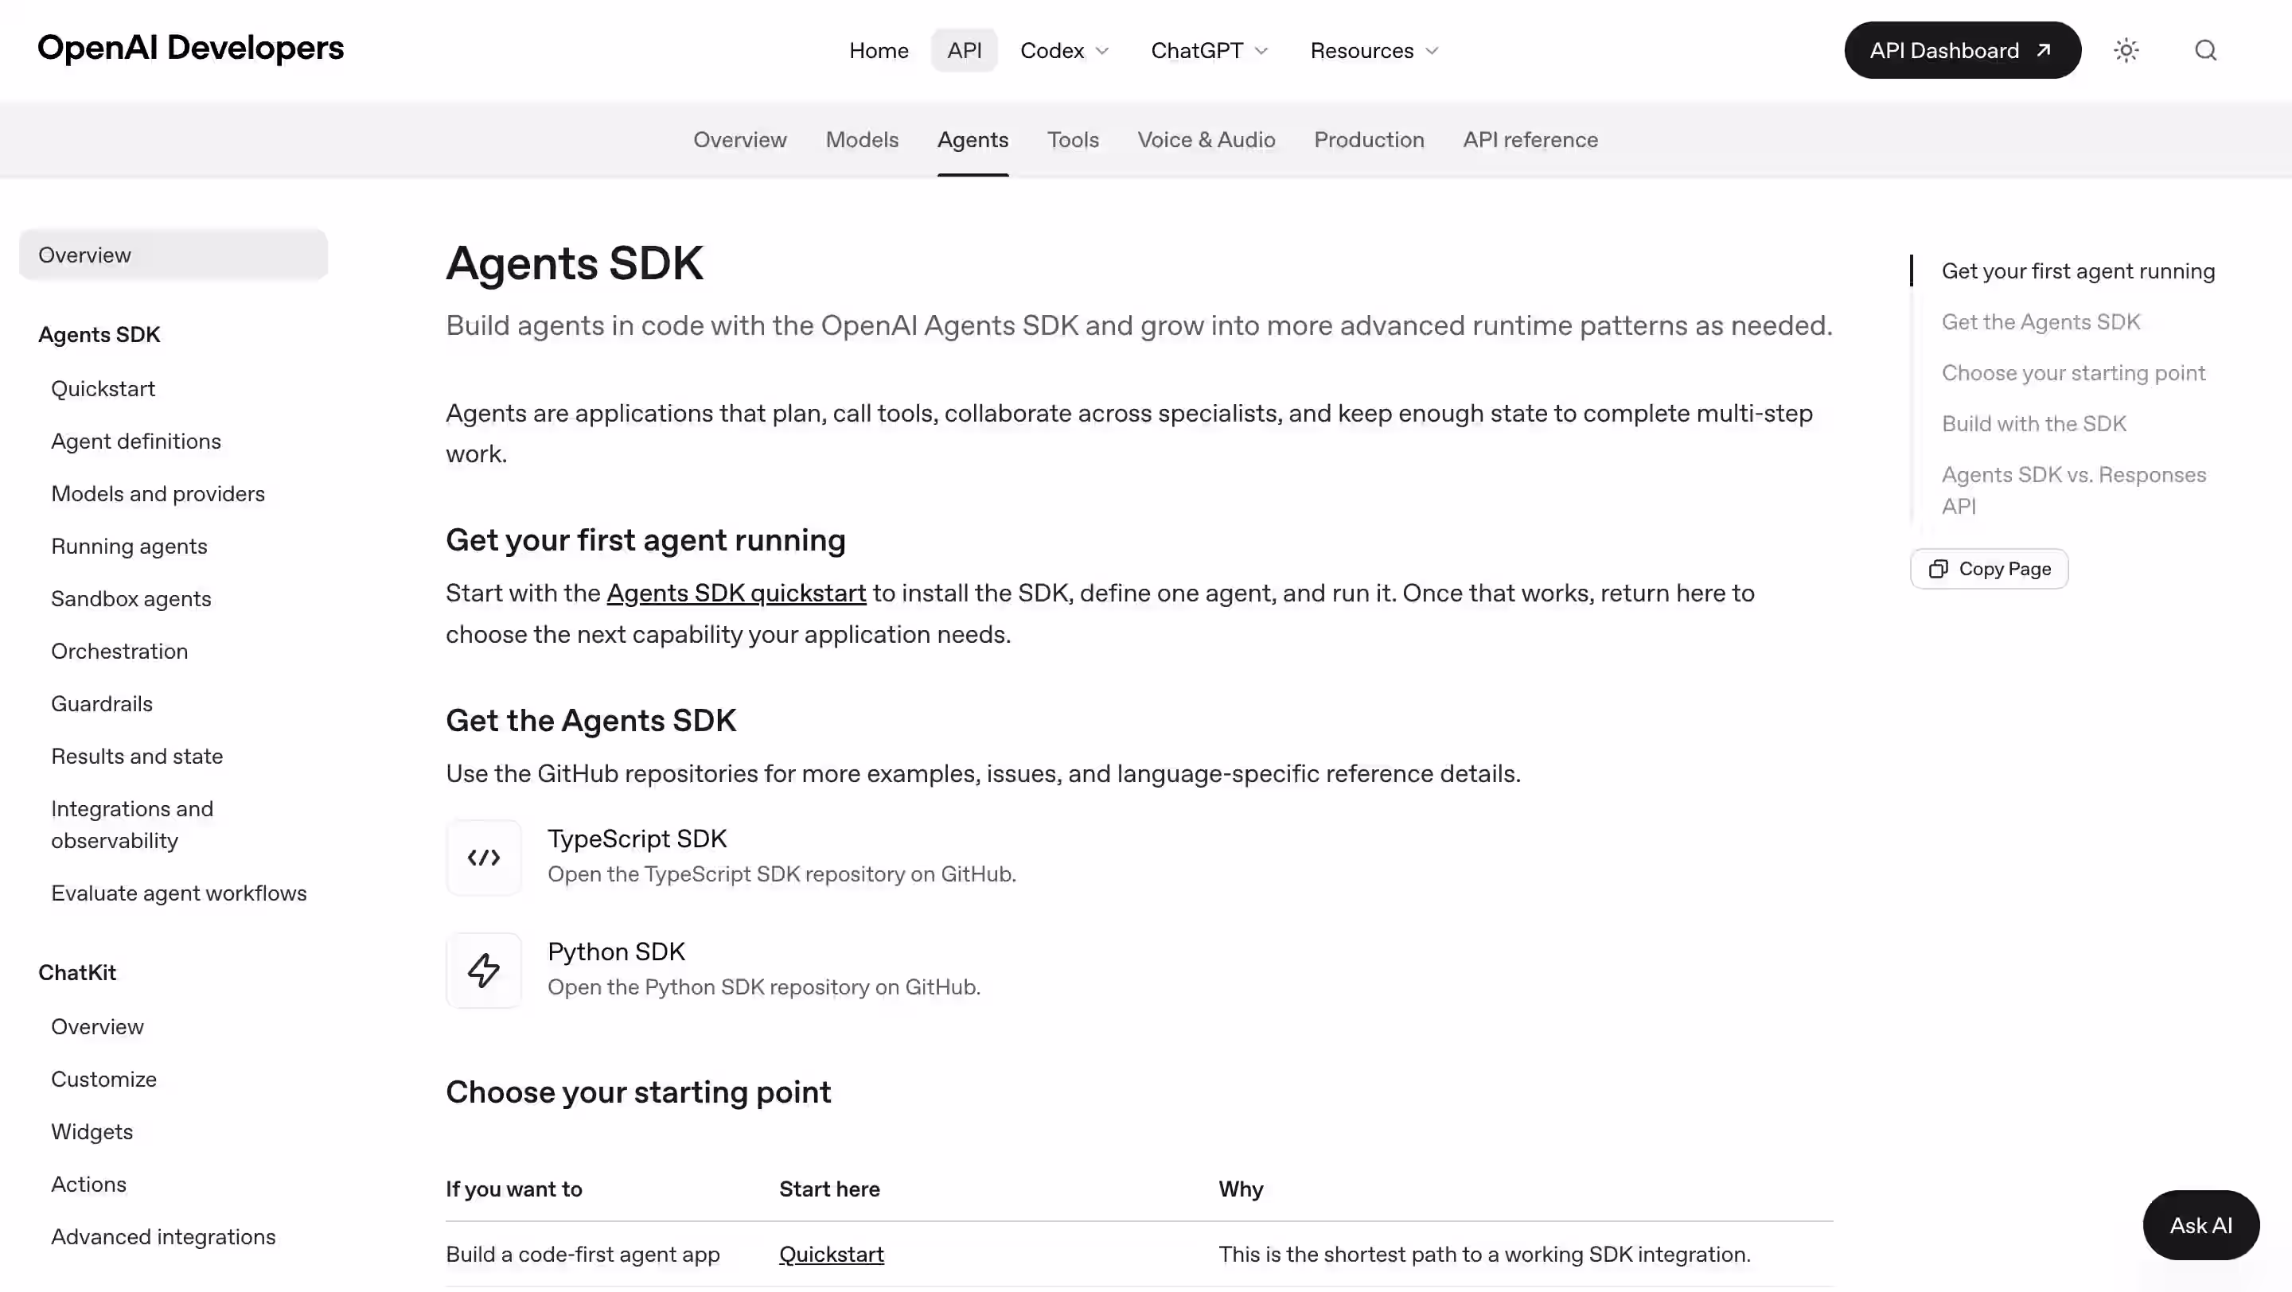
Task: Switch to the Models tab
Action: click(861, 139)
